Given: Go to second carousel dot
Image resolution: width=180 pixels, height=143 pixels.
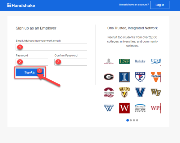Looking at the screenshot, I should [x=131, y=120].
